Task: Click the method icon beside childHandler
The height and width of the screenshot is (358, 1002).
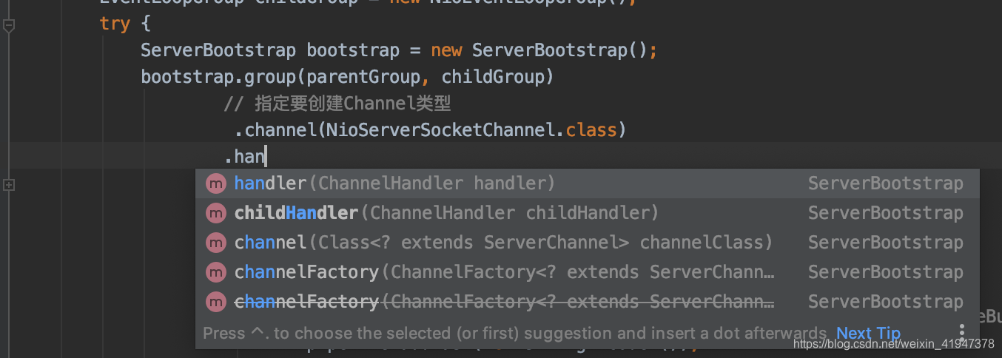Action: [x=215, y=213]
